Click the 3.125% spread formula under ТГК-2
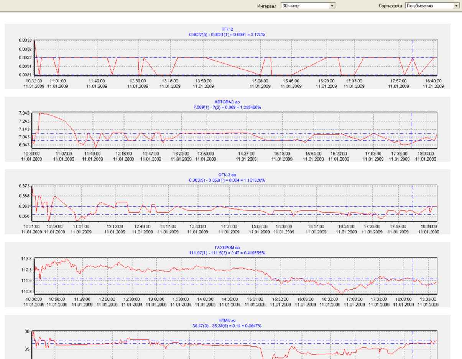Image resolution: width=462 pixels, height=359 pixels. point(227,34)
